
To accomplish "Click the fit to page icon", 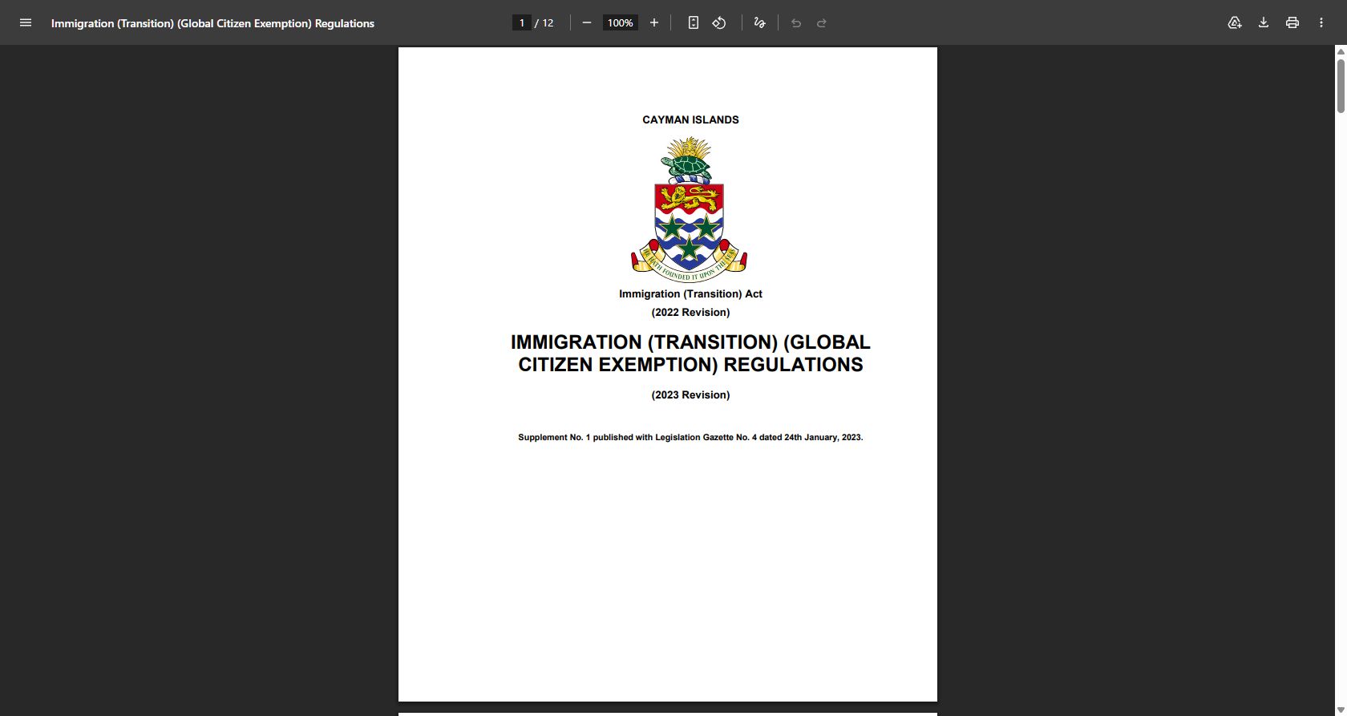I will click(x=694, y=22).
